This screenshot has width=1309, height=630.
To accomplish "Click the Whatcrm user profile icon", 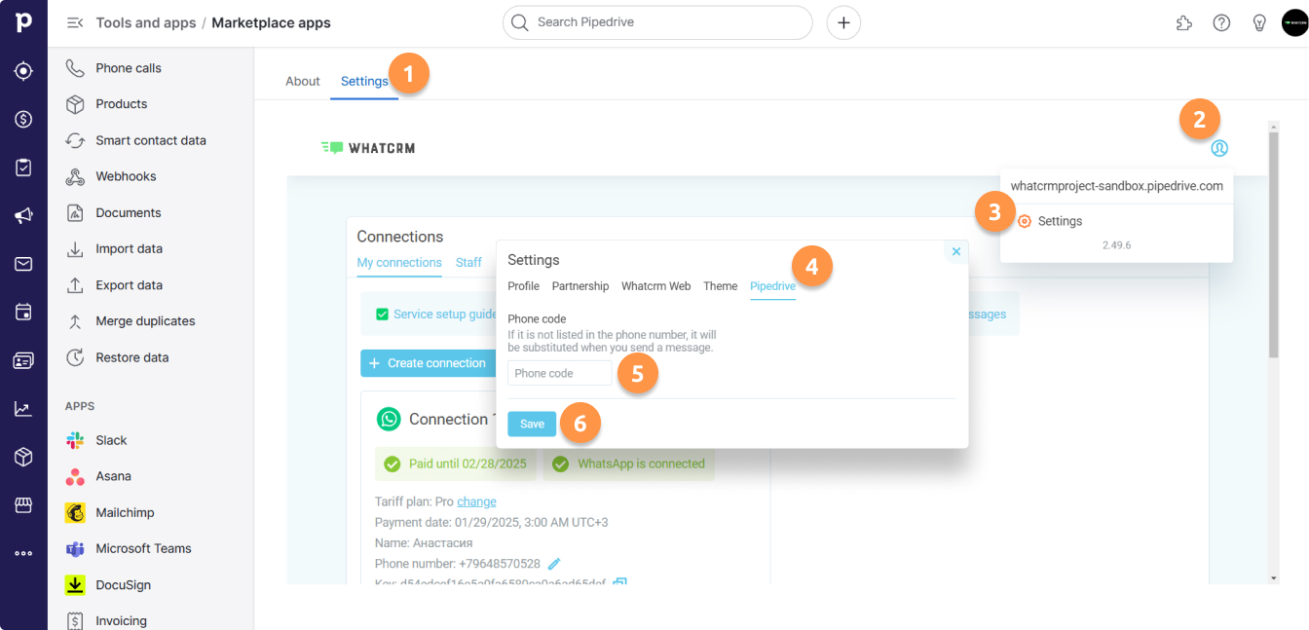I will pos(1219,148).
